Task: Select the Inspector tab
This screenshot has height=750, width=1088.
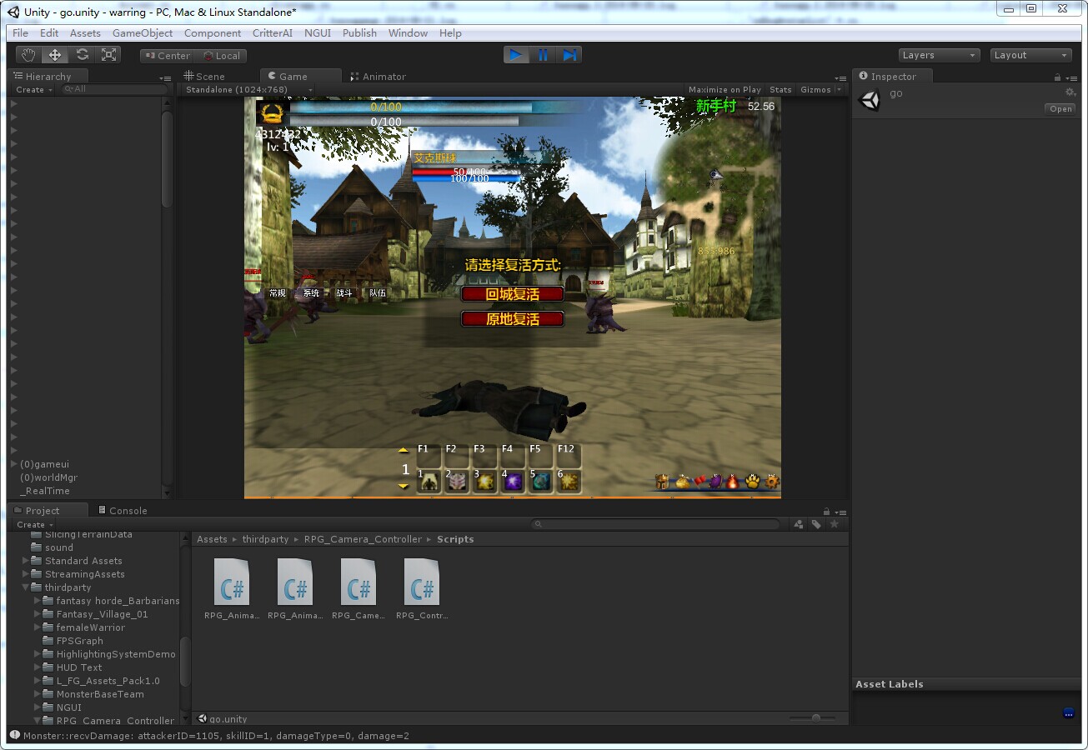Action: click(x=892, y=77)
